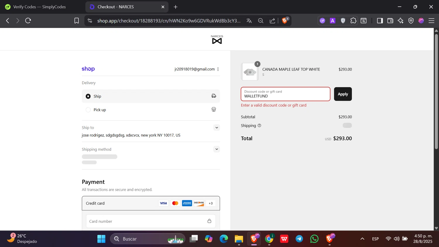Click the Windows taskbar search box
439x247 pixels.
[148, 239]
